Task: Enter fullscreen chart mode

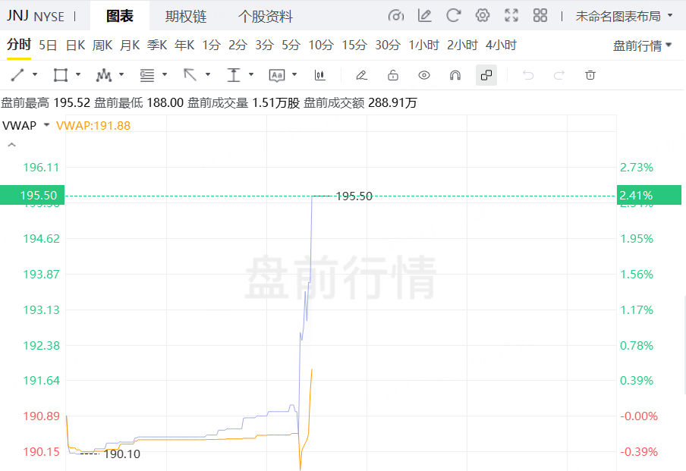Action: [511, 15]
